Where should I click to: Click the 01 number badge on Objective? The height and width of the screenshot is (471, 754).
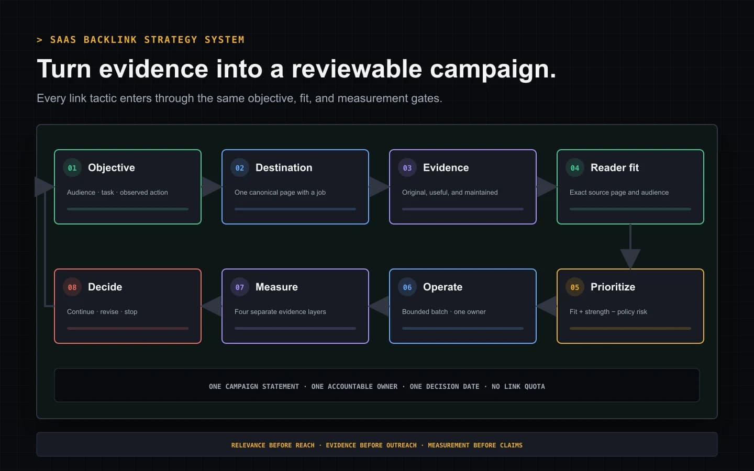(x=72, y=167)
